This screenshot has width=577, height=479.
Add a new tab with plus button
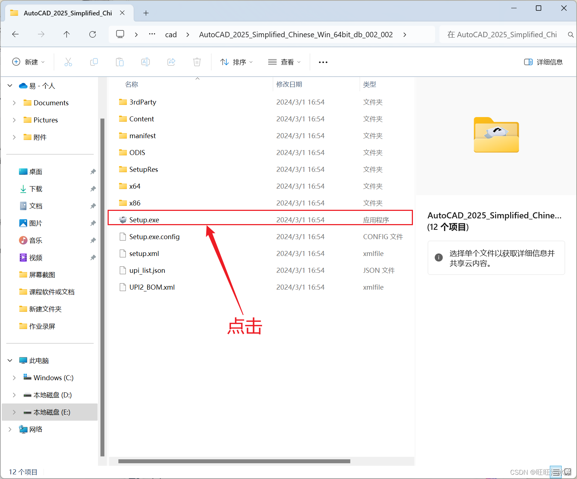(x=146, y=13)
